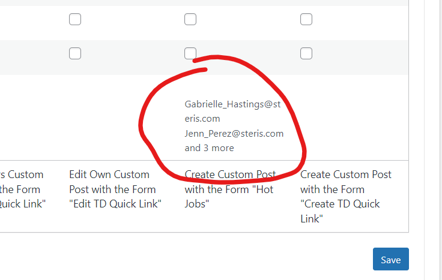Click the blank white row area left of its checkboxes
Screen dimensions: 442x280
click(x=33, y=23)
